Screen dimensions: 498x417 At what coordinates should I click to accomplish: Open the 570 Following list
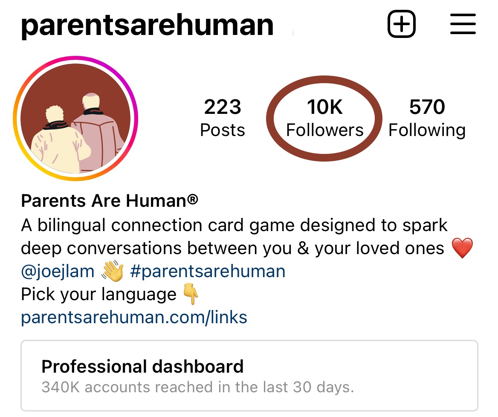(427, 118)
